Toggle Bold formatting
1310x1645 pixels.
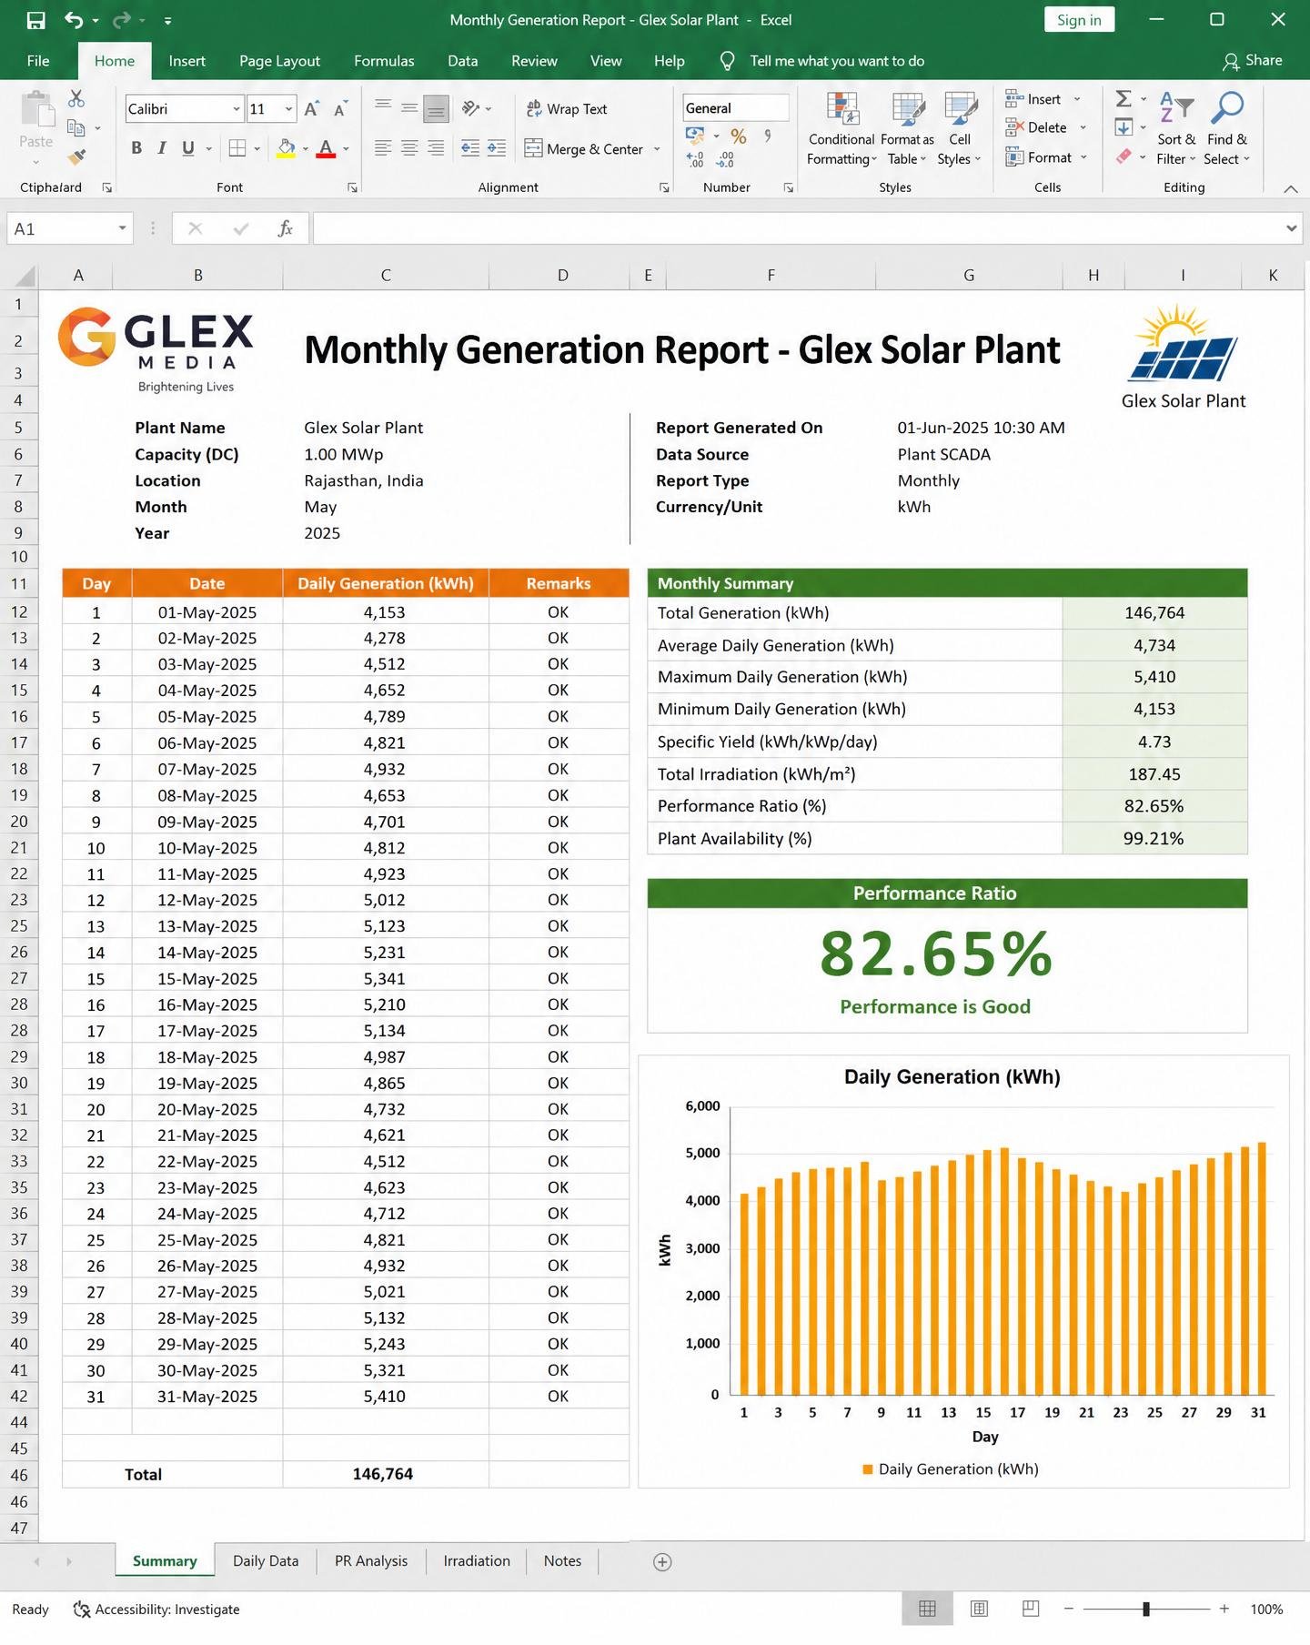tap(136, 148)
